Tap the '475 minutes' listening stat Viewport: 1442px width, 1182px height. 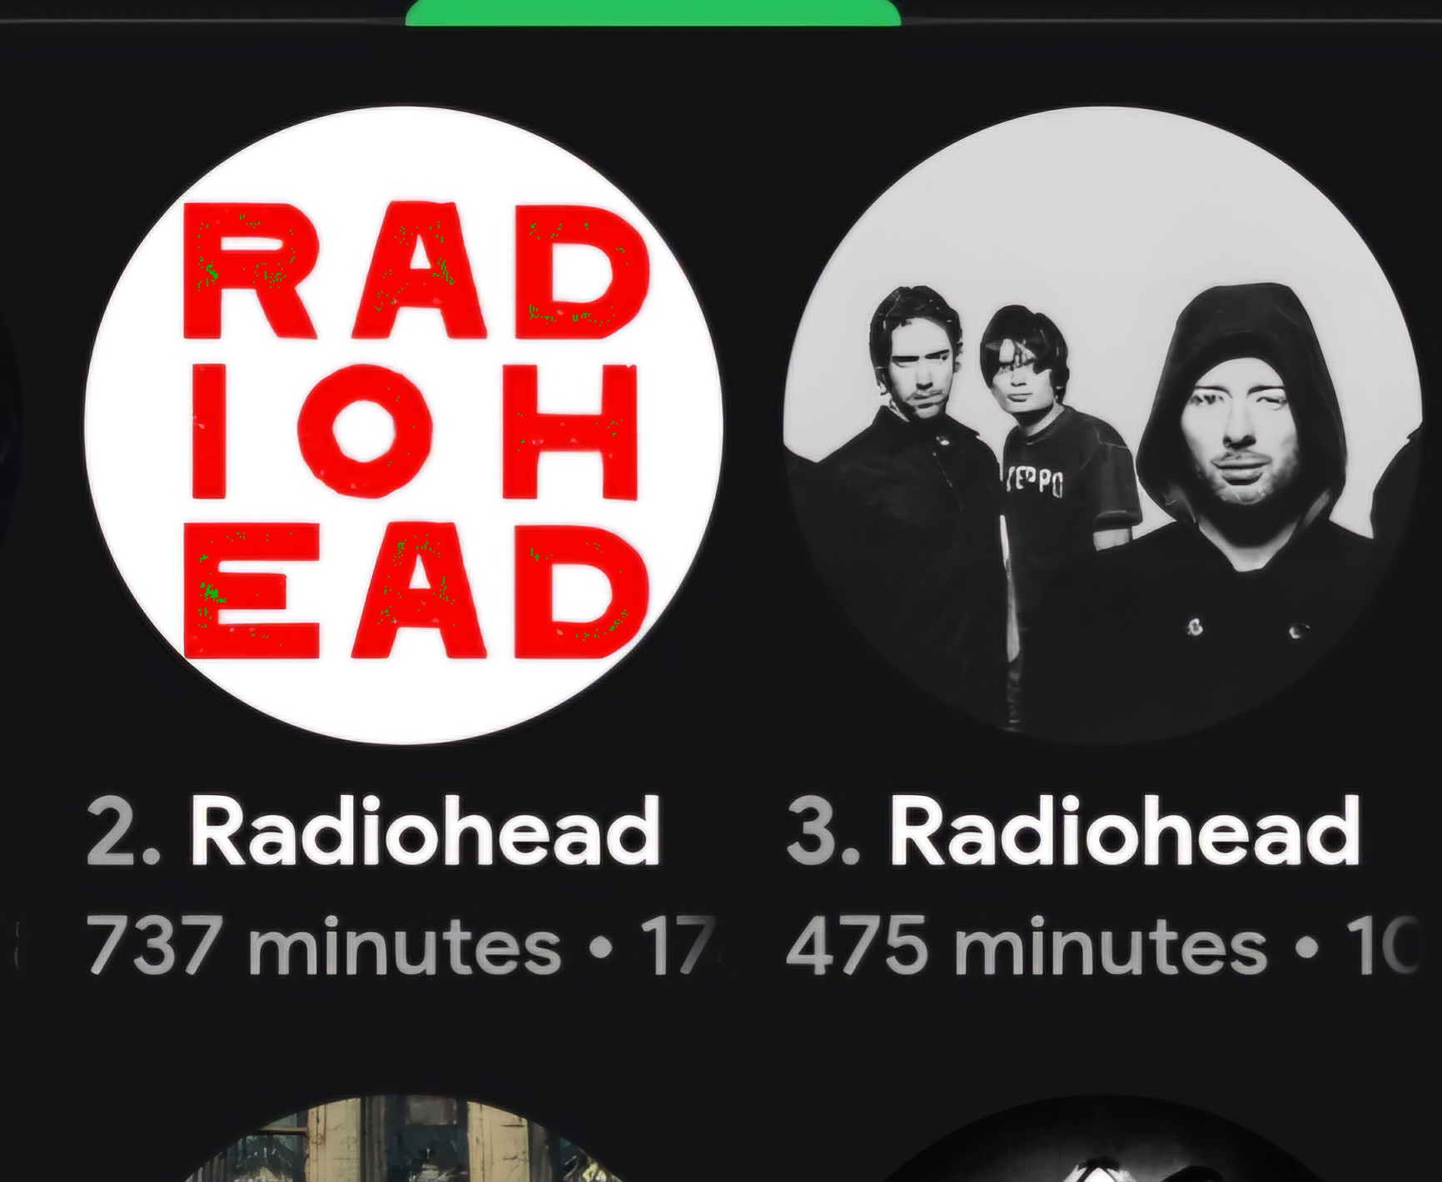coord(1026,945)
